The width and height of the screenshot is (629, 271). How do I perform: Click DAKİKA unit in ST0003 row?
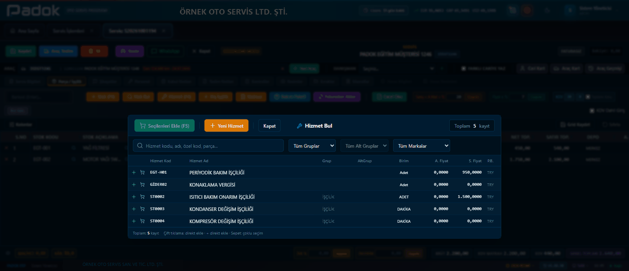(404, 209)
